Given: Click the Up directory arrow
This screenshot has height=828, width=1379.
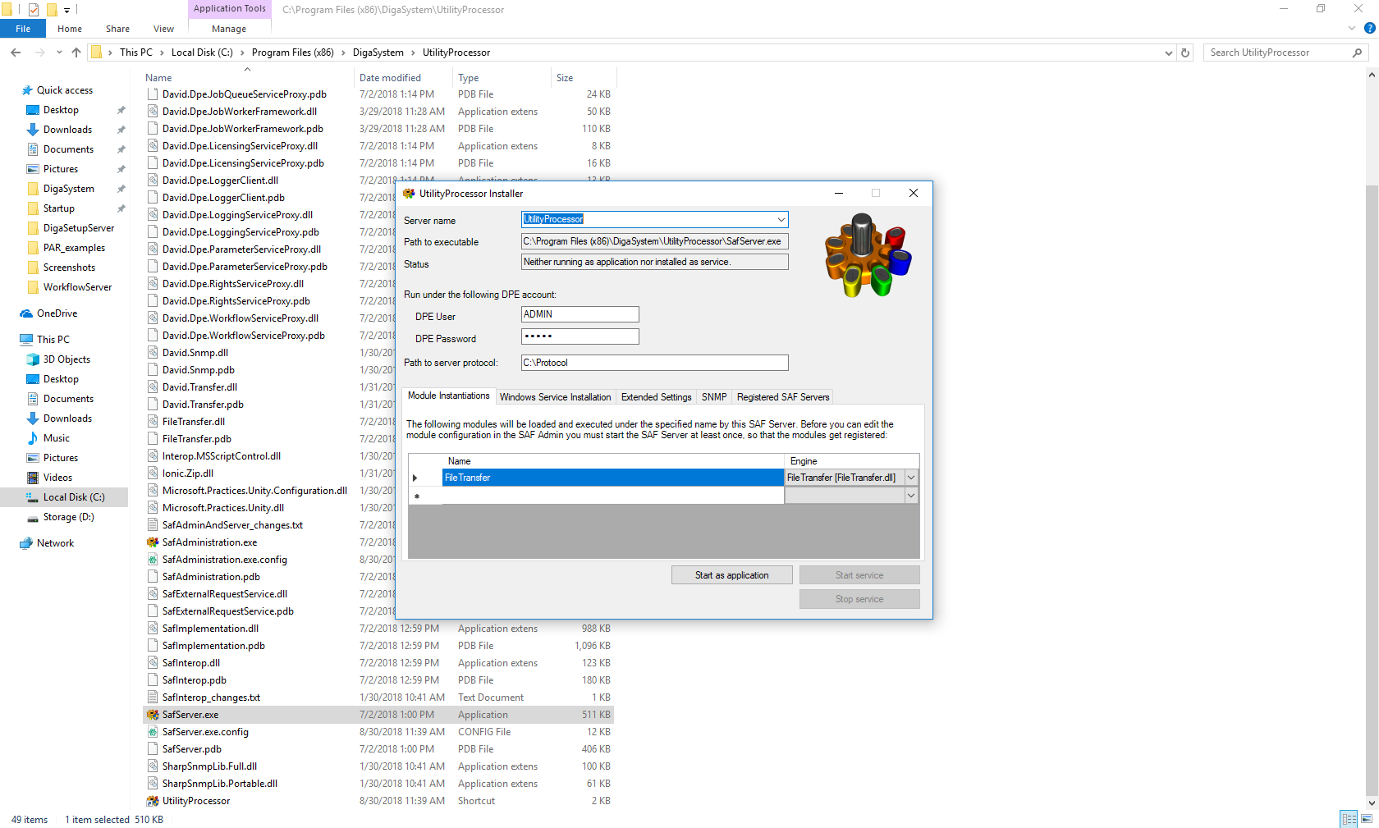Looking at the screenshot, I should pos(76,53).
